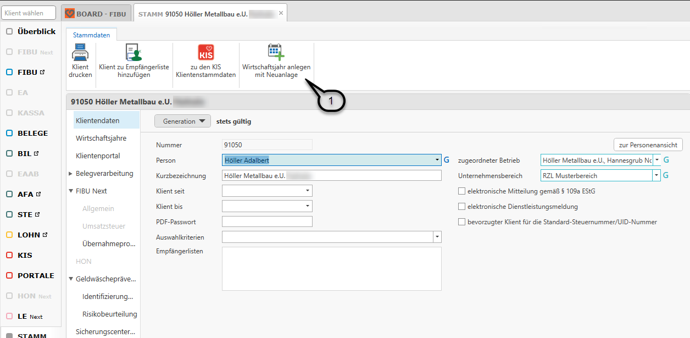Close the STAMM 91050 Höller Metallbau tab
Image resolution: width=690 pixels, height=338 pixels.
[x=281, y=13]
